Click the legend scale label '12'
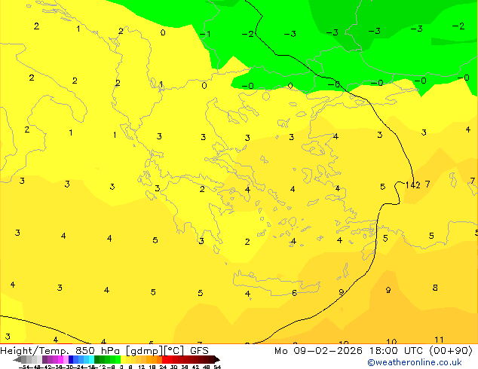478x369 pixels. coord(142,367)
